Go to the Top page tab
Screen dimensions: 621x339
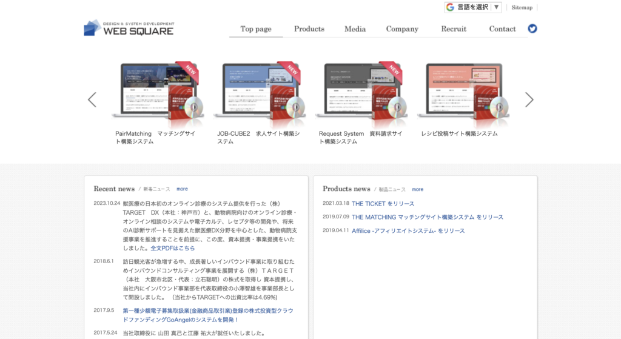tap(256, 29)
